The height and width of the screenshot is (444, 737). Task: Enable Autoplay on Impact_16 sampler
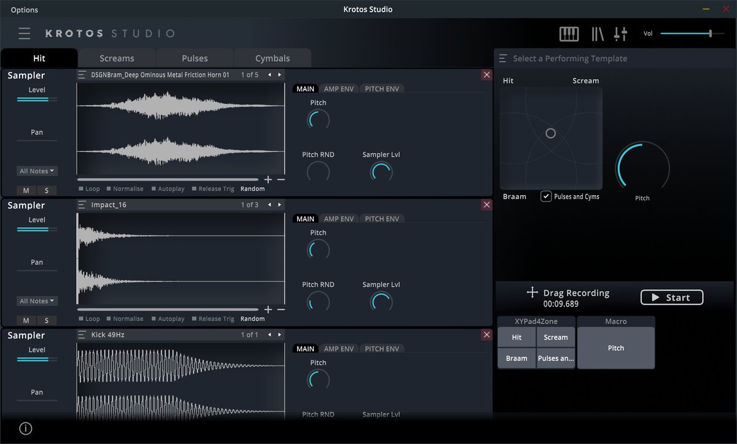pyautogui.click(x=168, y=319)
